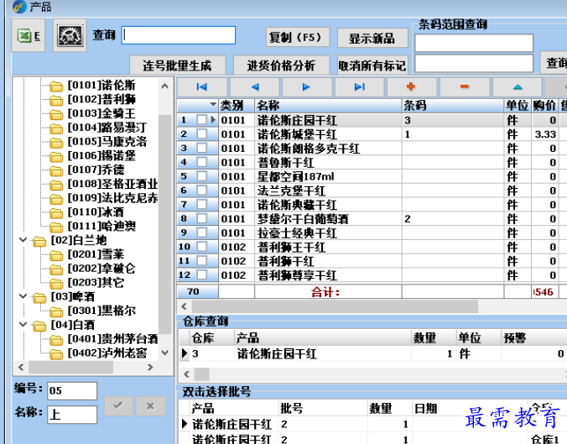Tick checkbox for row 8 梦黛尔干白葡萄酒

202,218
